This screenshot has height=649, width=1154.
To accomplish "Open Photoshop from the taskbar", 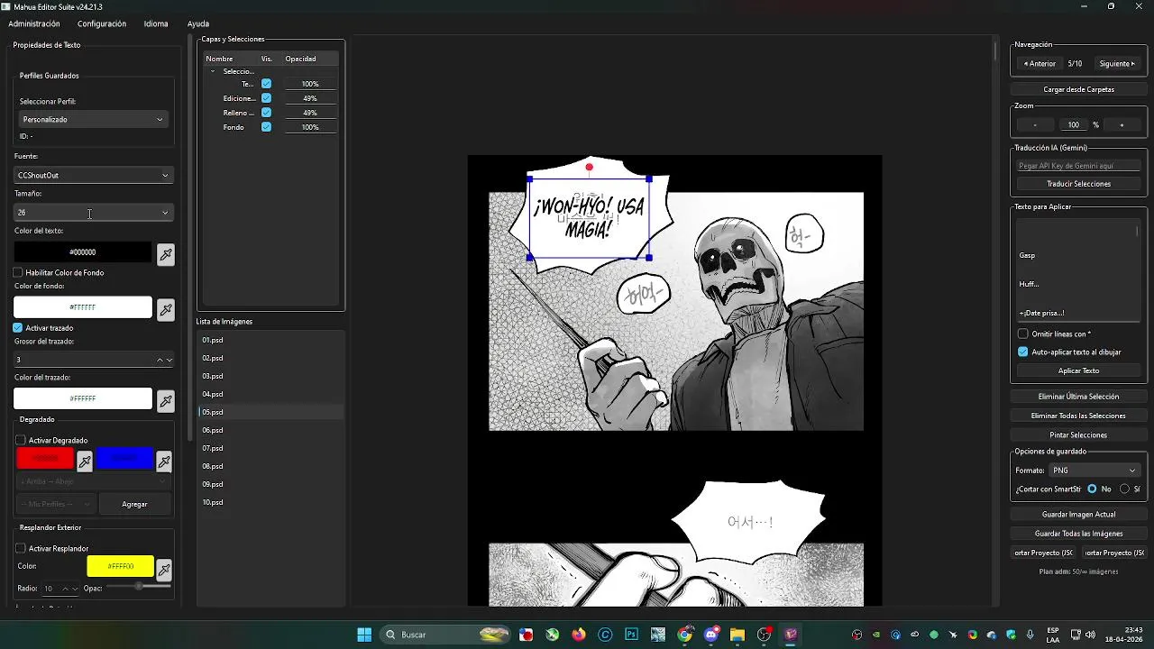I will (x=632, y=635).
